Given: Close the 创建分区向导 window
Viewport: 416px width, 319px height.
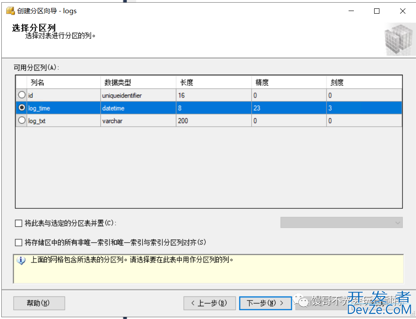Looking at the screenshot, I should point(402,11).
